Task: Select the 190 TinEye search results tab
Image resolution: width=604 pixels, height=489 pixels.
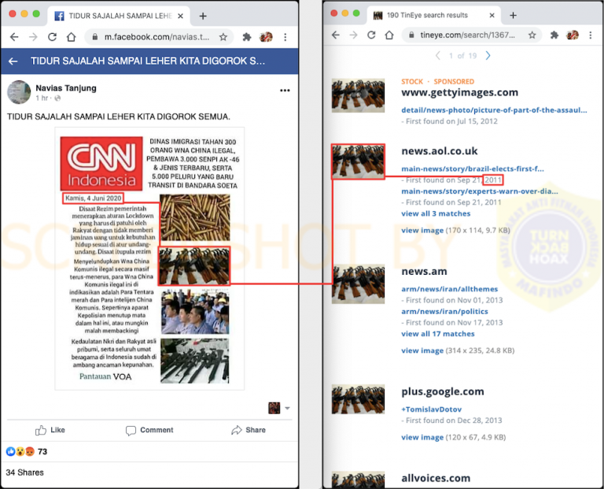Action: (x=433, y=16)
